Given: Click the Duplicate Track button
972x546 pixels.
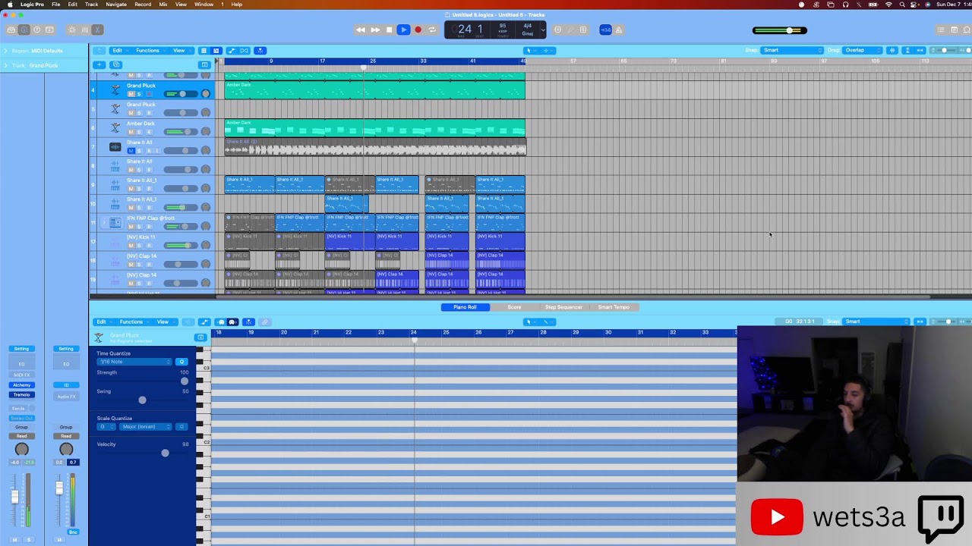Looking at the screenshot, I should 115,64.
